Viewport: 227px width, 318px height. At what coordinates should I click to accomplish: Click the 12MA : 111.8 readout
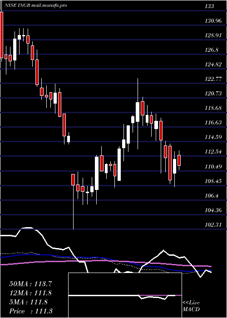(x=30, y=293)
